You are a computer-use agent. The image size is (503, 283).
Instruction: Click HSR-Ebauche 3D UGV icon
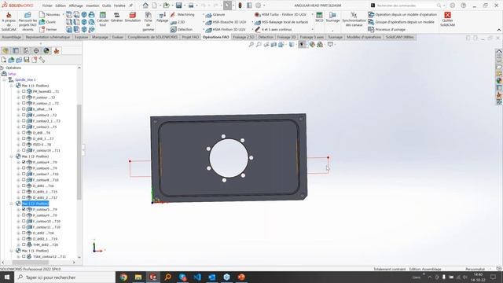[208, 22]
